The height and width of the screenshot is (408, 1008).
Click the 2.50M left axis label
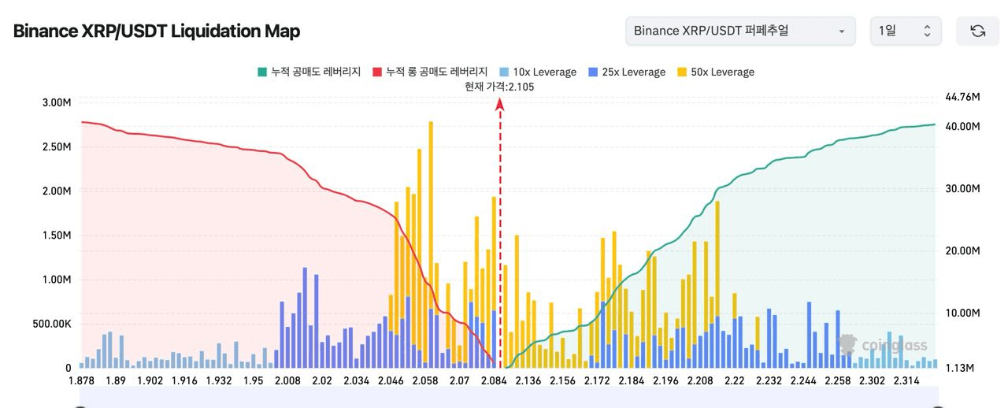[x=57, y=147]
